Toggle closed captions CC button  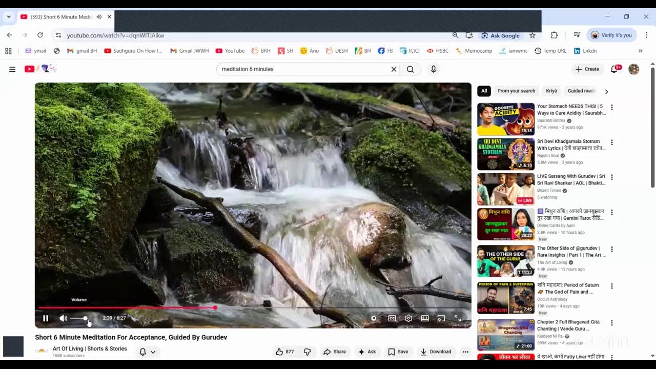pos(392,318)
